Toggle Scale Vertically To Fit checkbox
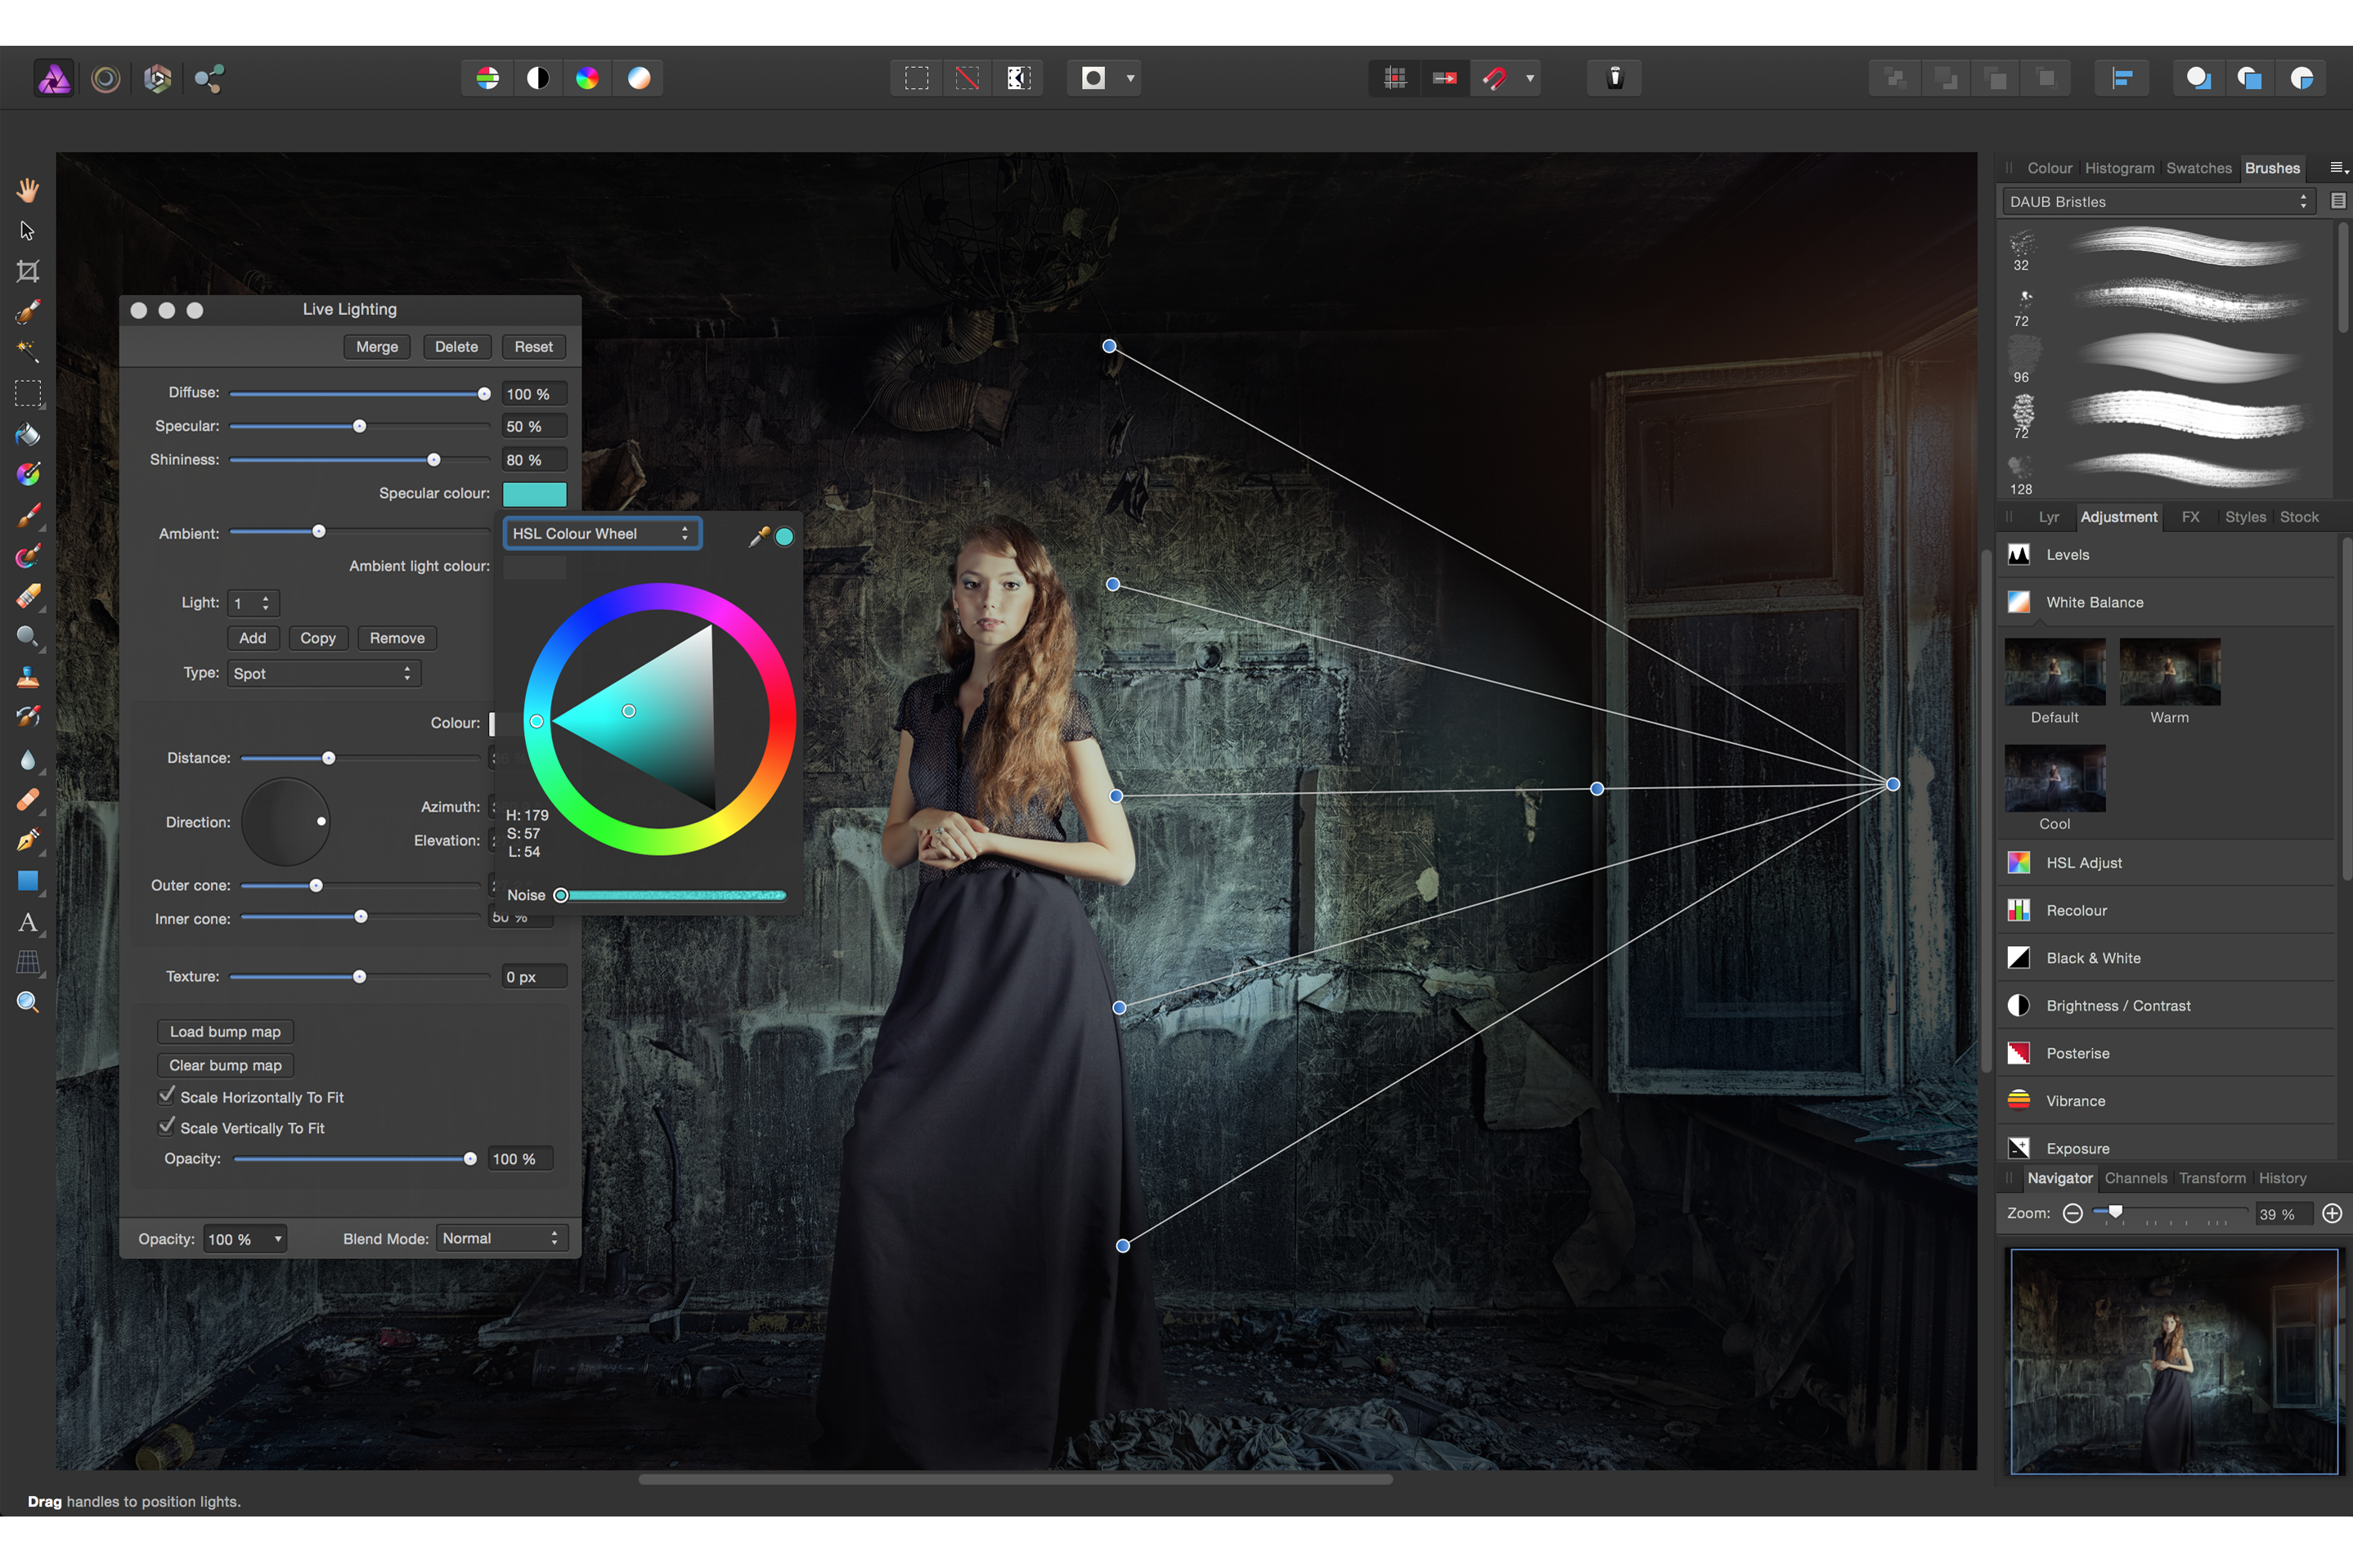The image size is (2353, 1568). coord(167,1127)
